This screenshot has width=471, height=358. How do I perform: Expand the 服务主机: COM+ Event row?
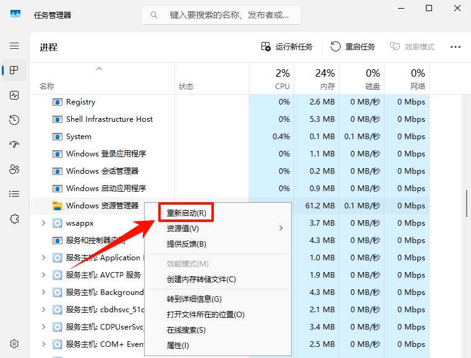click(43, 344)
